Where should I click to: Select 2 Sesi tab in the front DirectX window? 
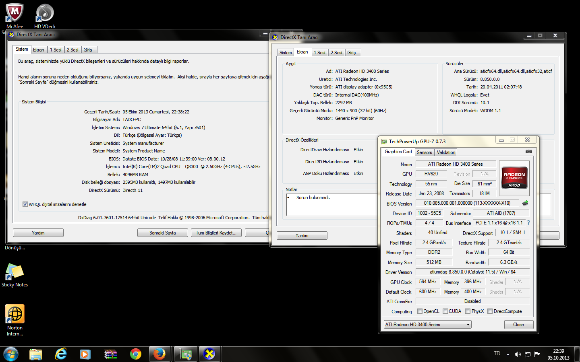336,53
